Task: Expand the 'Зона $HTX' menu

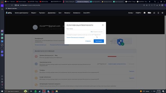Action: [87, 13]
